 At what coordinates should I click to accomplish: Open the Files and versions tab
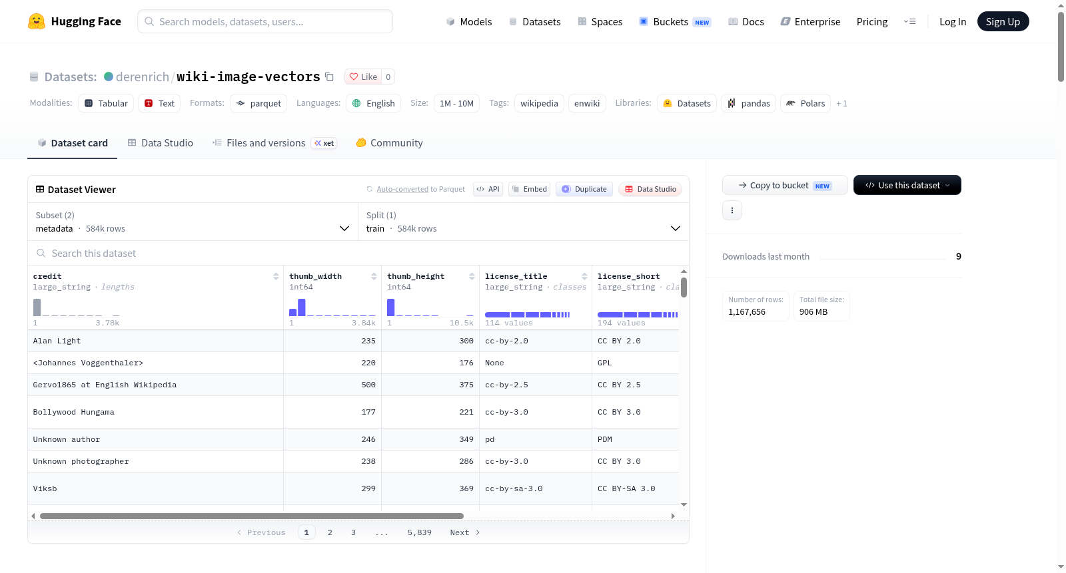pos(274,143)
